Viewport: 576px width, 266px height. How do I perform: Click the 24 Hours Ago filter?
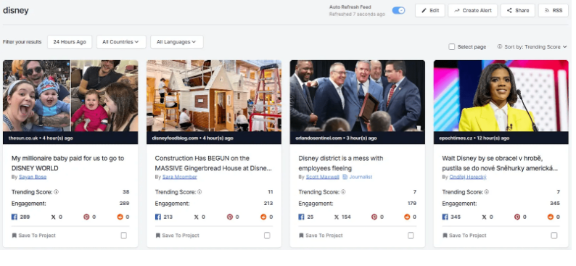(x=70, y=42)
